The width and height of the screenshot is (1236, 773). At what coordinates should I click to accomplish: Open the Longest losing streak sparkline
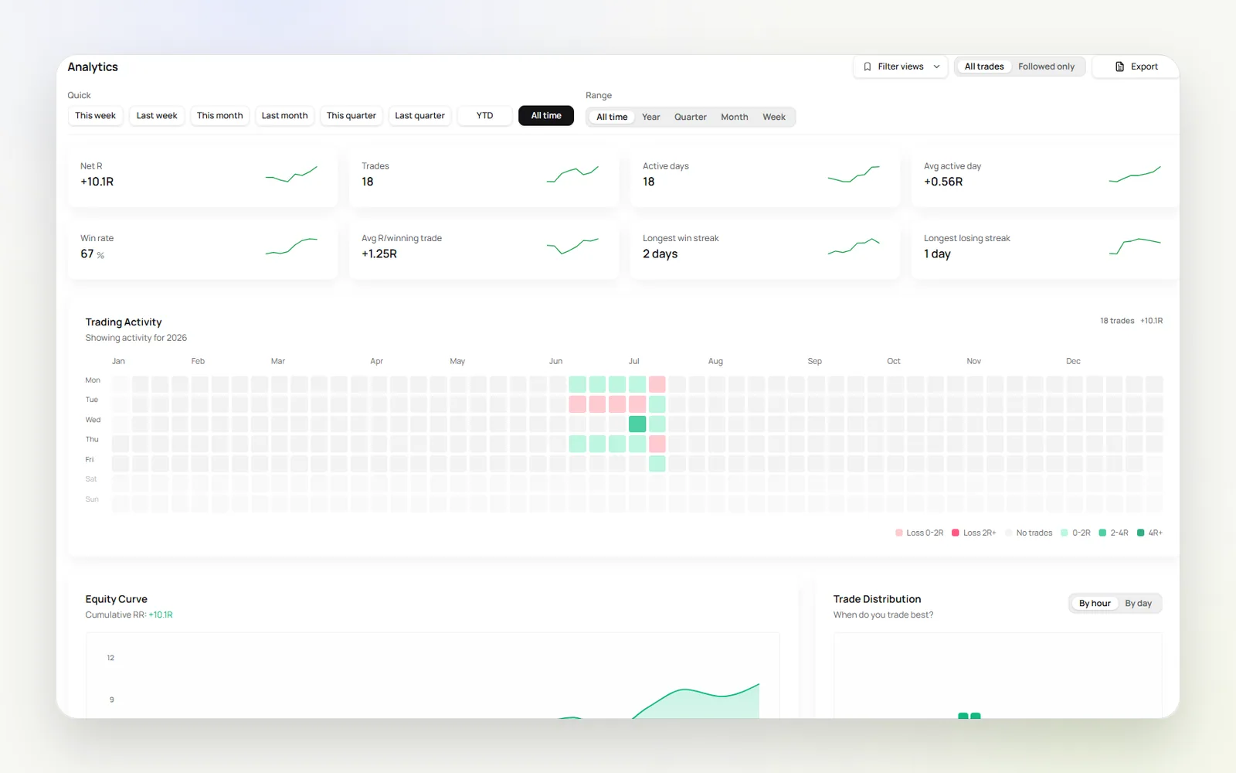(x=1135, y=247)
